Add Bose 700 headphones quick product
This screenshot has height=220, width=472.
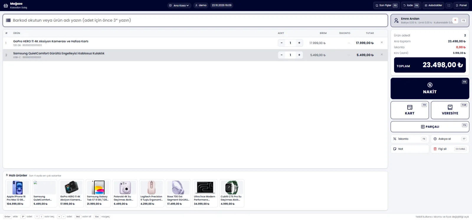pyautogui.click(x=178, y=193)
